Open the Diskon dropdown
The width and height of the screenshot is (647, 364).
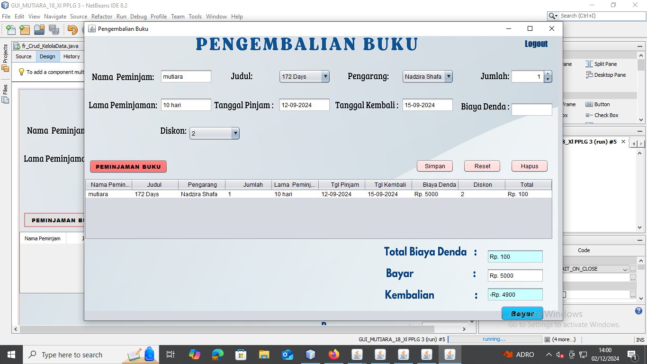point(235,133)
